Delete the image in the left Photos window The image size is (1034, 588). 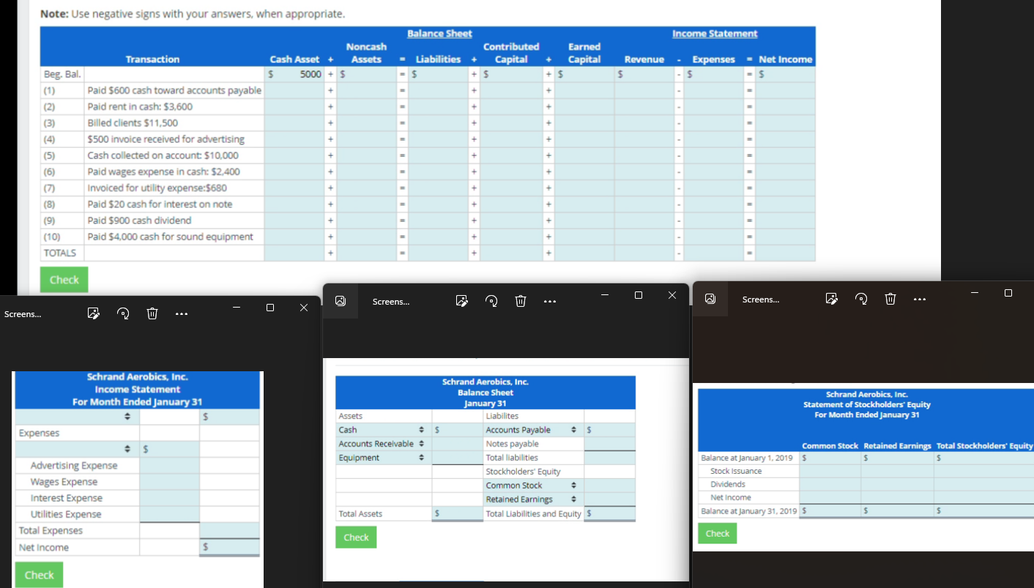(x=152, y=313)
